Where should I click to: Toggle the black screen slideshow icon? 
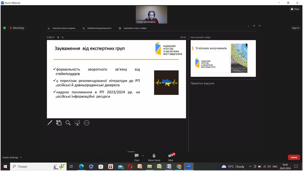pyautogui.click(x=77, y=123)
